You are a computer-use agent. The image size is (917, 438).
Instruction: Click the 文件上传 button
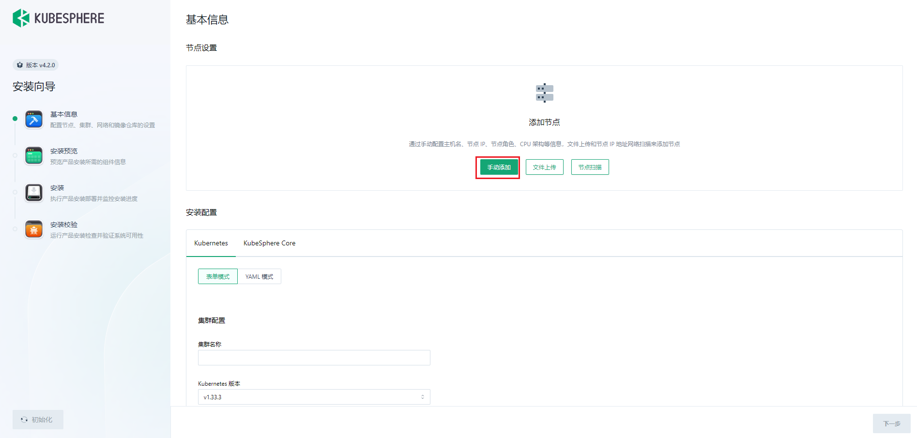click(x=544, y=167)
